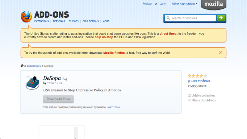Click the DeSopa breadcrumb text
247x139 pixels.
[x=49, y=66]
